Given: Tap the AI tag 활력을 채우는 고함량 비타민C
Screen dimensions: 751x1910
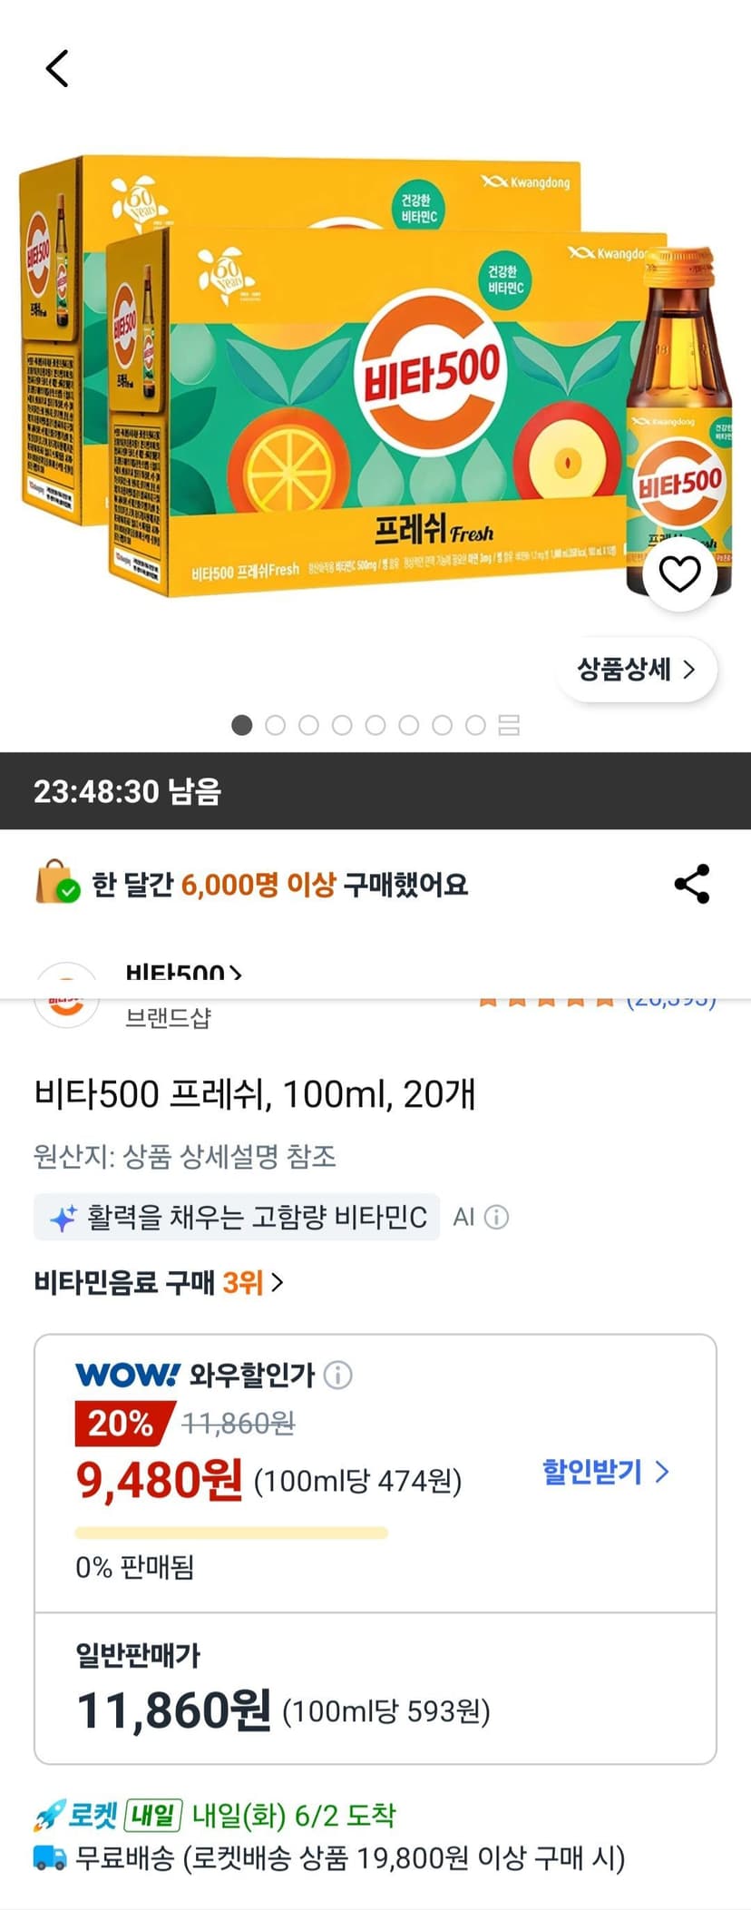Looking at the screenshot, I should click(x=237, y=1217).
